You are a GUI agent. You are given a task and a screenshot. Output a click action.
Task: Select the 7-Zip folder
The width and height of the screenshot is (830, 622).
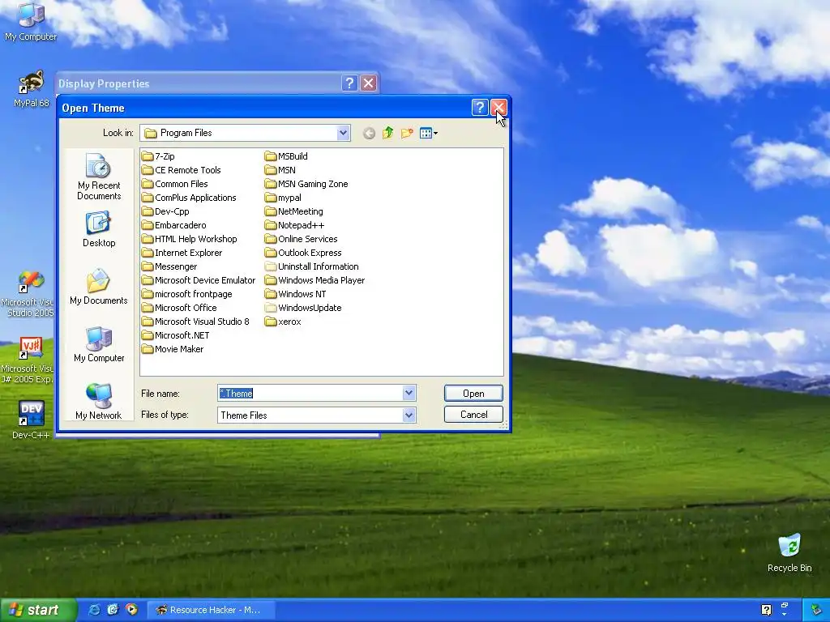click(158, 156)
